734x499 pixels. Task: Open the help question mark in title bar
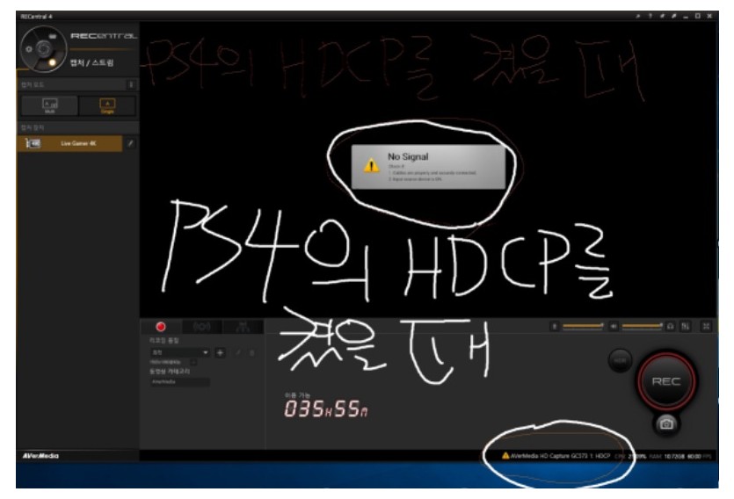point(650,17)
